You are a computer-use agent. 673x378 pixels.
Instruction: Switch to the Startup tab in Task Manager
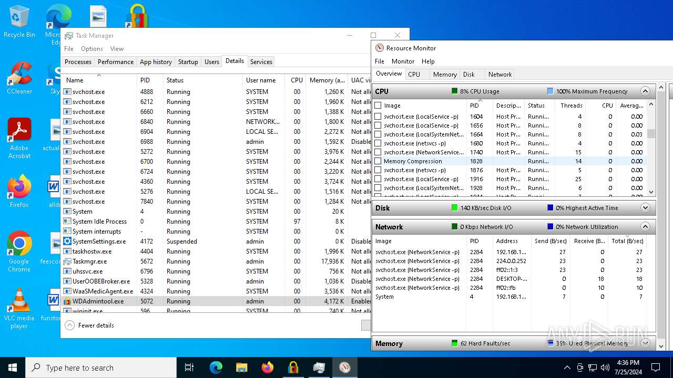click(188, 62)
